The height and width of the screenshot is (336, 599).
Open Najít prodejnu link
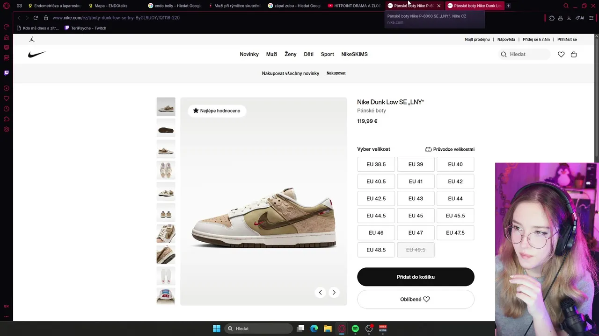click(477, 40)
